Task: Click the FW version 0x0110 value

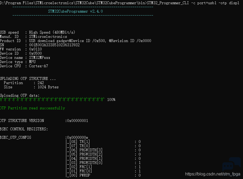Action: (x=36, y=49)
